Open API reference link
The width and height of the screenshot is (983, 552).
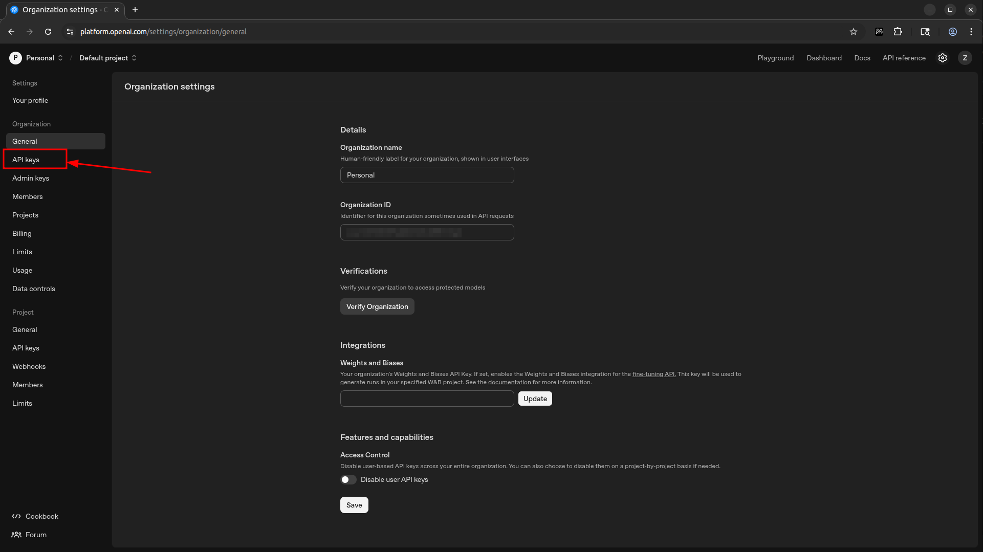904,58
